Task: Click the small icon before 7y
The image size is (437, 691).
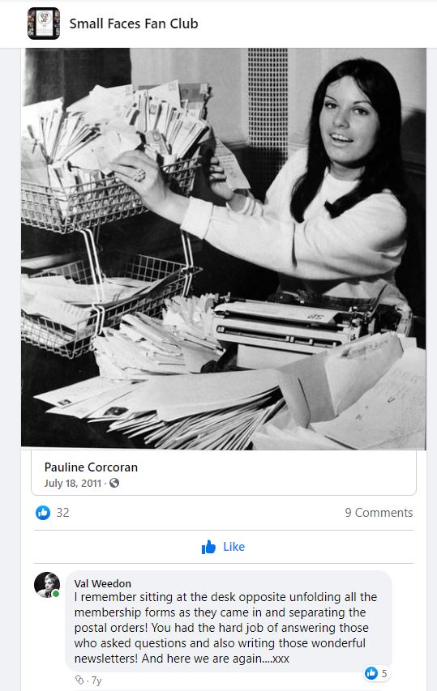Action: pos(79,680)
